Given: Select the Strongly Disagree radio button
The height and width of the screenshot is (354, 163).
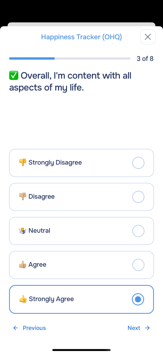Looking at the screenshot, I should [138, 163].
